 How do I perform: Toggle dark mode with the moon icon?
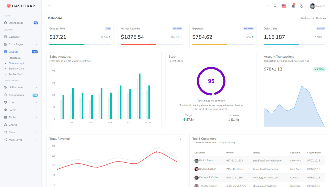302,6
